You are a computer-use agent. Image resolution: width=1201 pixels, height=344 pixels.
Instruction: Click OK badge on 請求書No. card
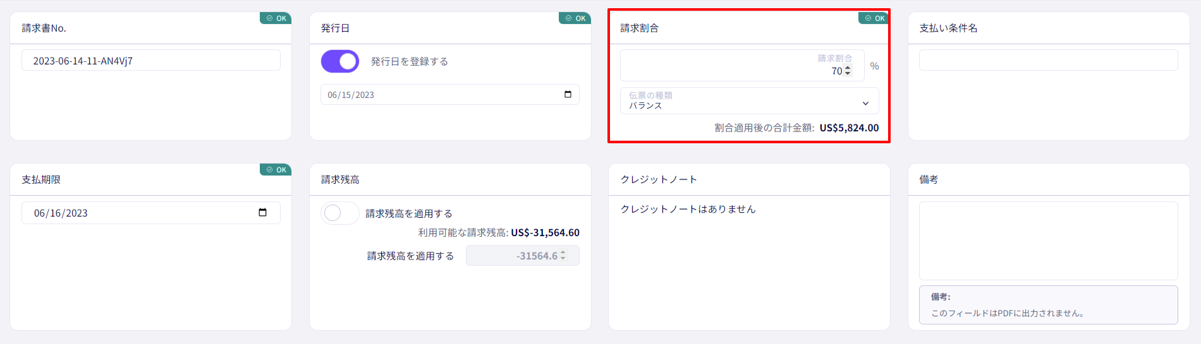click(x=276, y=18)
